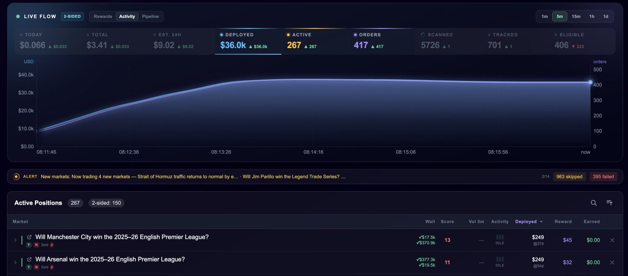Click the Arsenal score value 11
The image size is (628, 276).
pos(447,262)
